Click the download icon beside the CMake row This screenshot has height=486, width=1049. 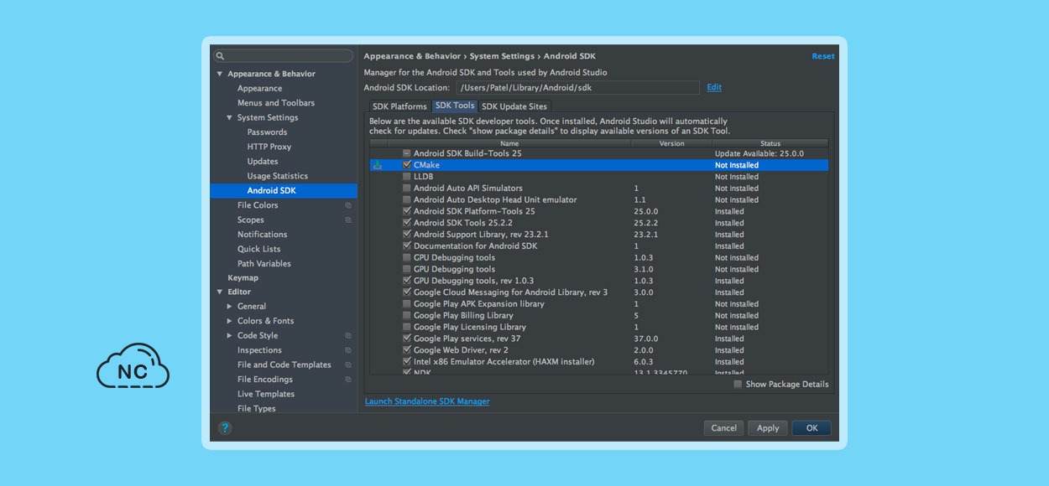378,165
